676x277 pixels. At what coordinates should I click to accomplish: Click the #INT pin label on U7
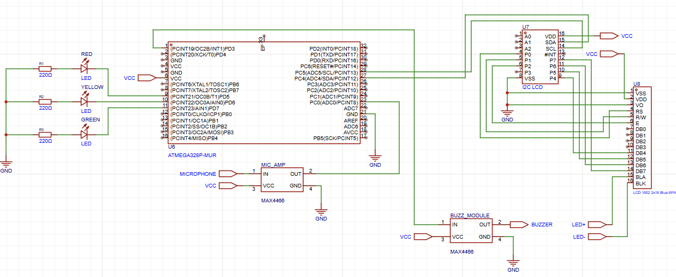(x=551, y=54)
